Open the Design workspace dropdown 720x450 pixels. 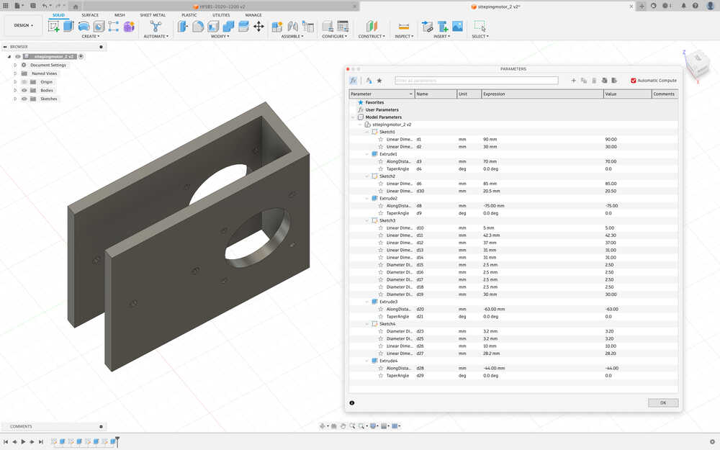[24, 25]
